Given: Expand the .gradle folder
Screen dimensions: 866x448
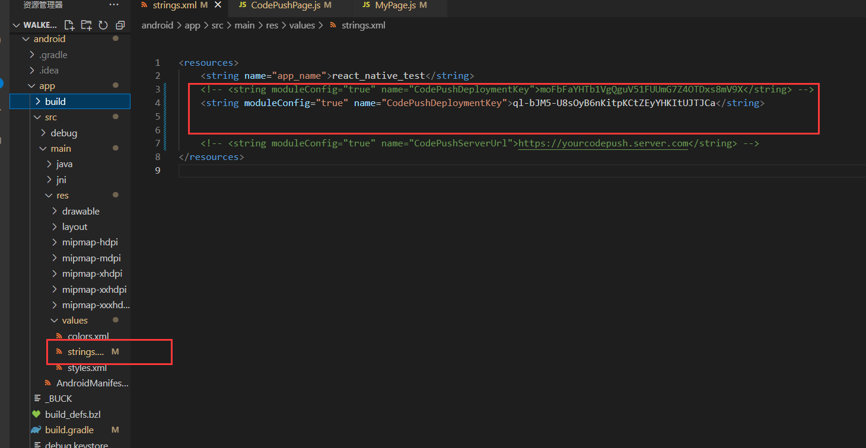Looking at the screenshot, I should (53, 55).
